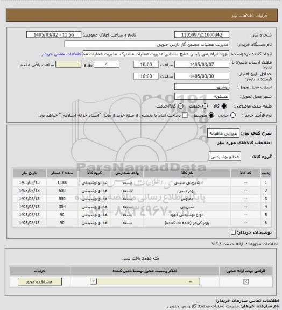Click the general description field پذیرایی ماهیانه
Image resolution: width=282 pixels, height=310 pixels.
click(x=223, y=133)
